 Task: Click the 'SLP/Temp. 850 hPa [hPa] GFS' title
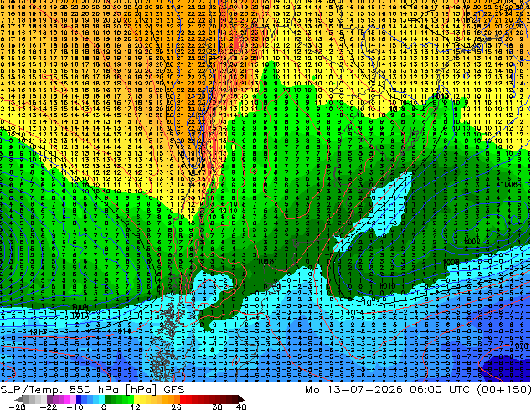[92, 389]
